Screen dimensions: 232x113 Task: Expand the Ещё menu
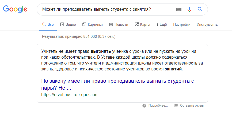pos(162,25)
